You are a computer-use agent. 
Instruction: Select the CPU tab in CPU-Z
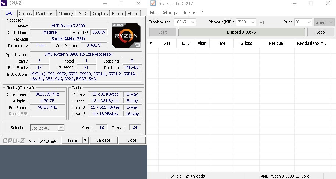(x=9, y=13)
